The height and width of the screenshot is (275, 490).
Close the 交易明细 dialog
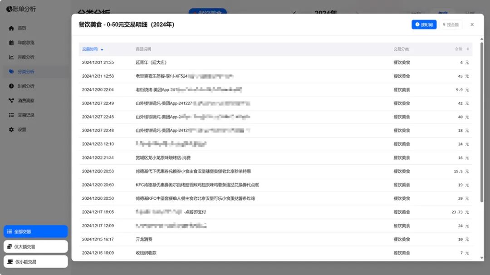pyautogui.click(x=472, y=25)
